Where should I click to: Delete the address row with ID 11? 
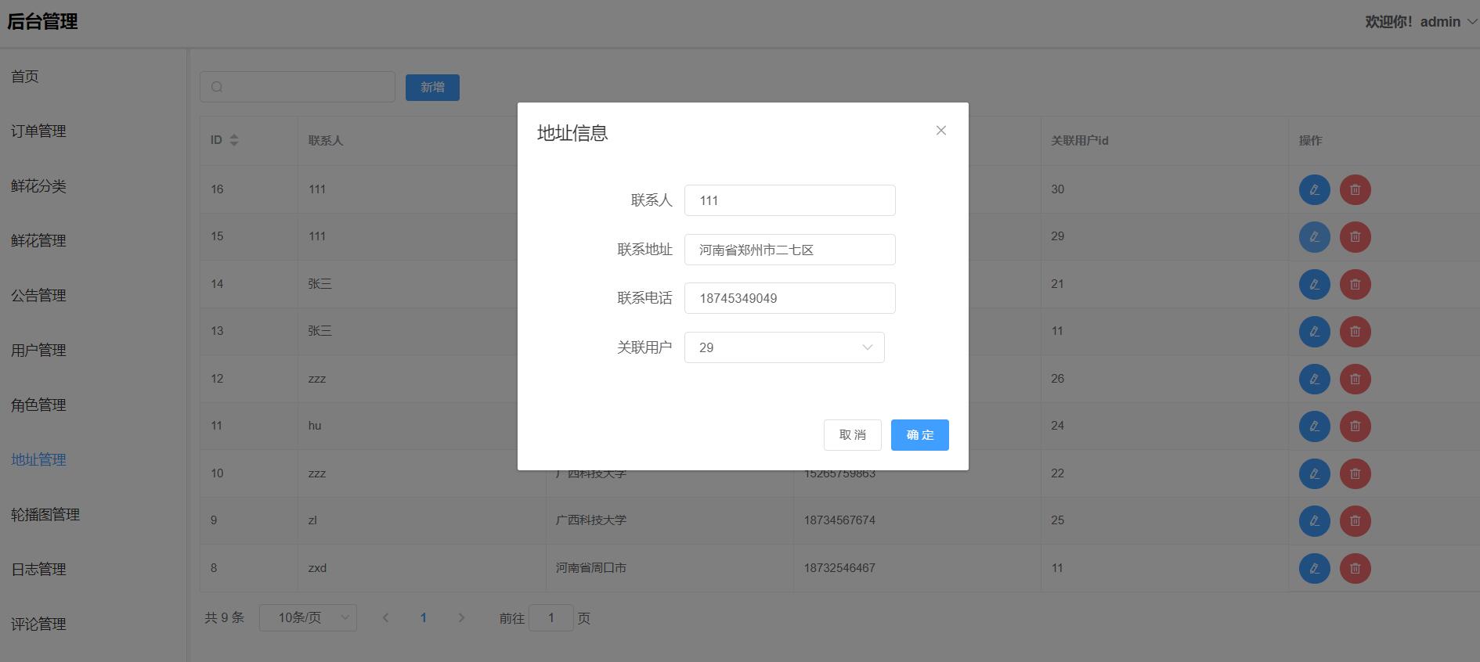(1355, 426)
